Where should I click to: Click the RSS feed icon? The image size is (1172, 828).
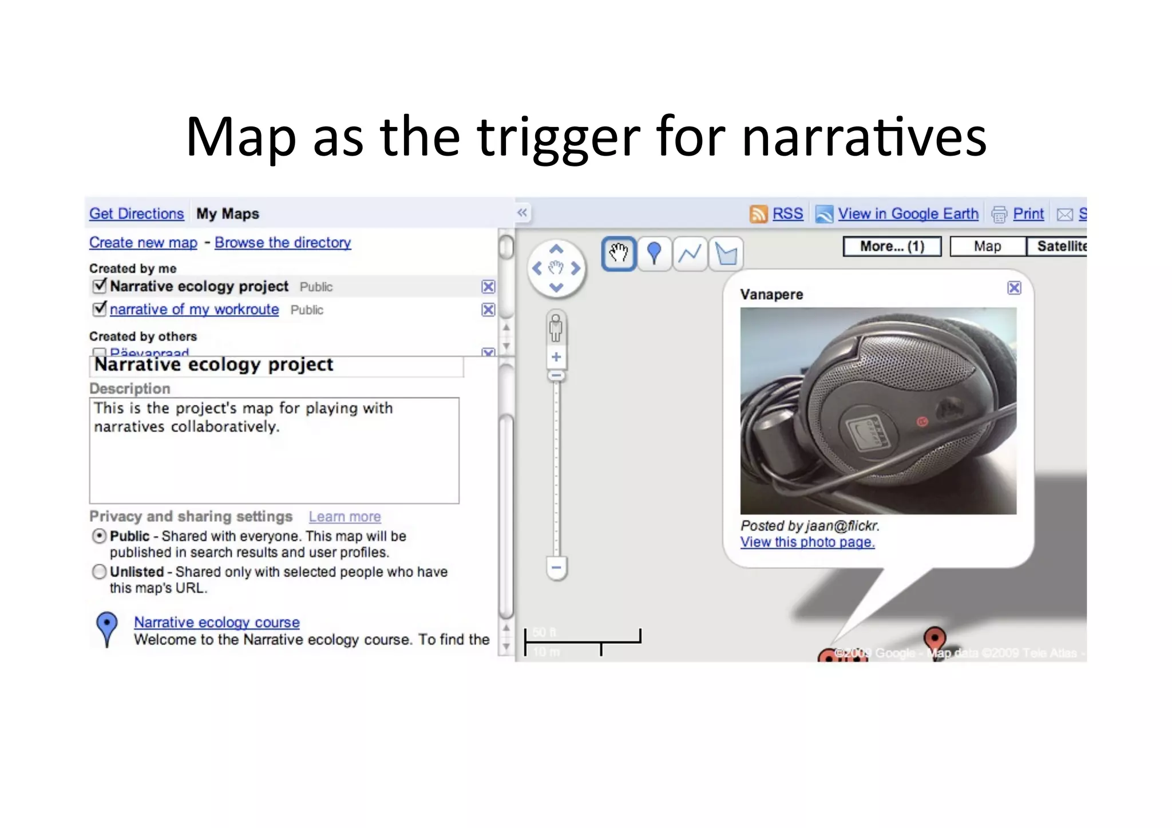coord(759,214)
